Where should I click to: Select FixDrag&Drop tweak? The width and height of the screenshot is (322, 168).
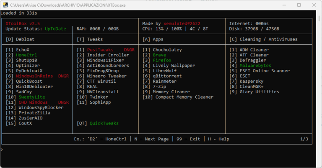(98, 71)
